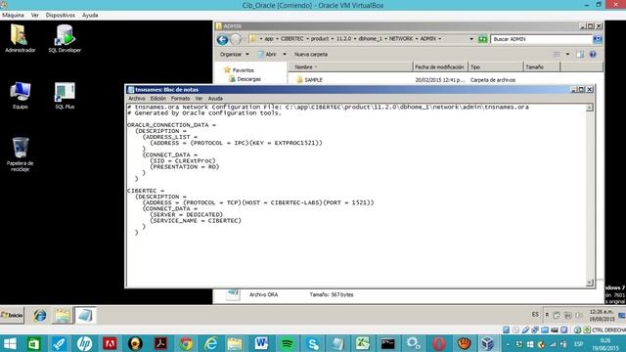Open Google Chrome in host taskbar
Image resolution: width=626 pixels, height=352 pixels.
pos(186,343)
